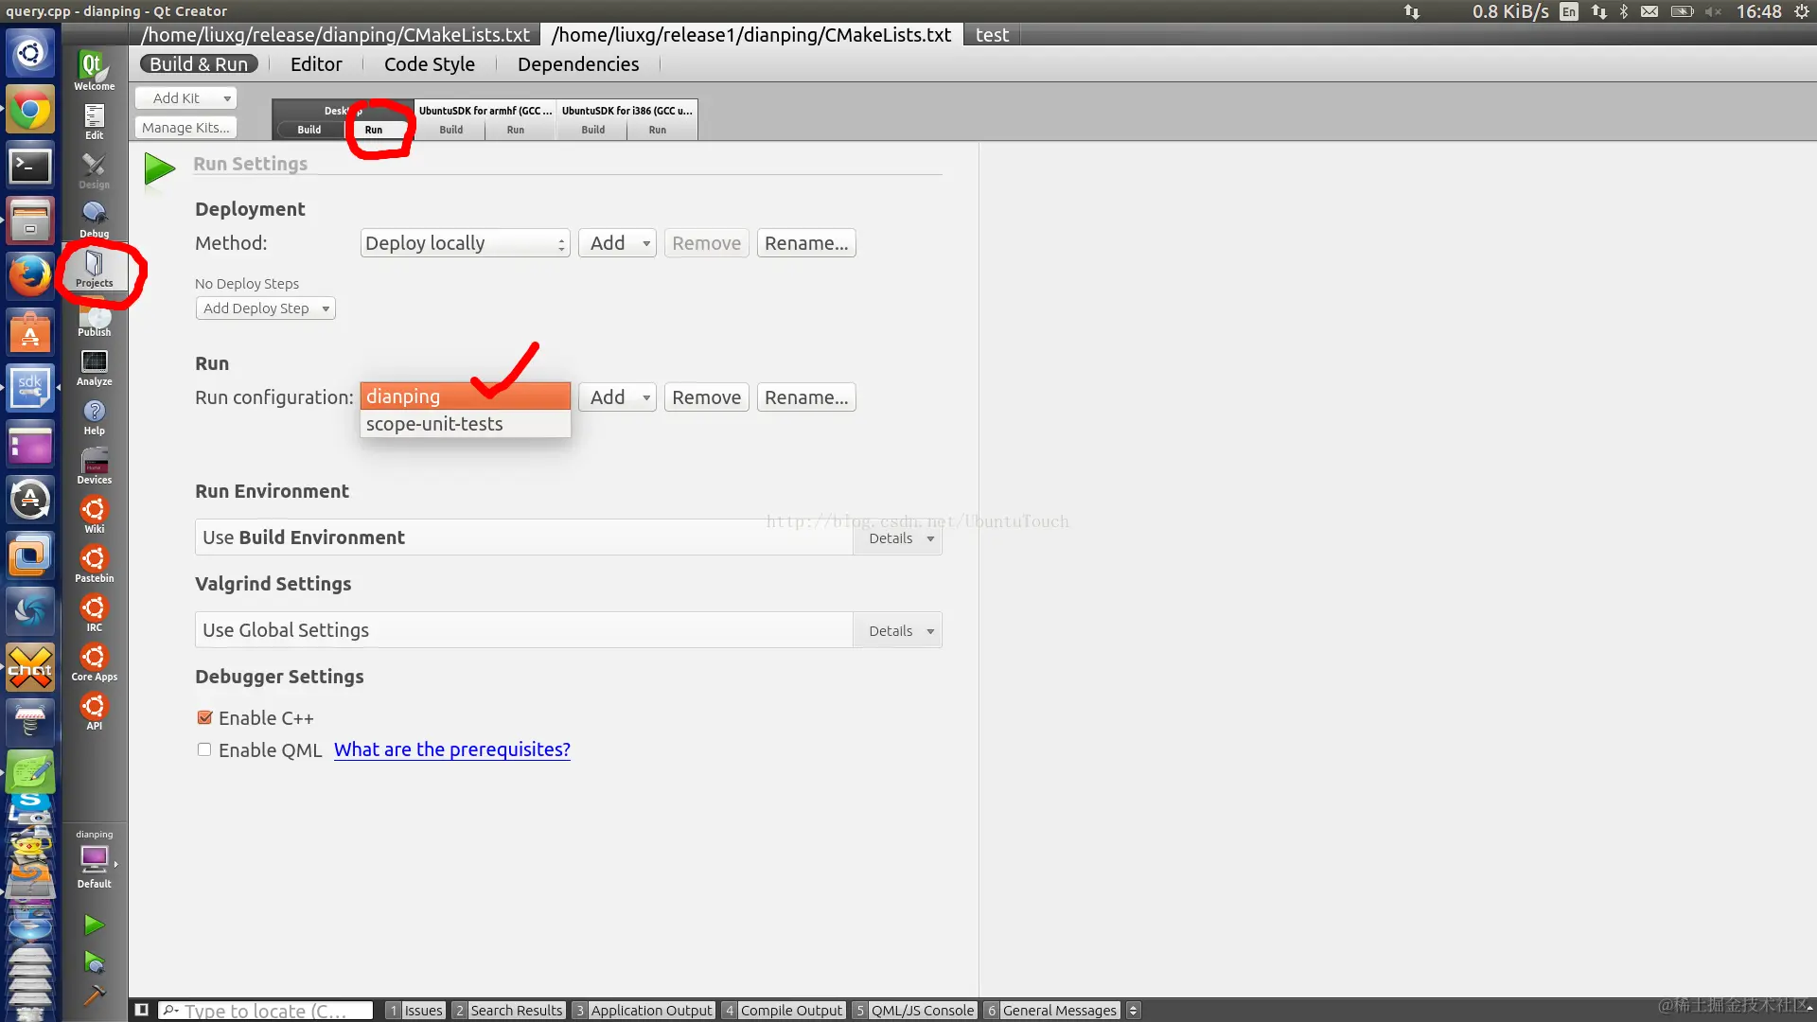Launch Firefox from the Ubuntu dock
Screen dimensions: 1817x1022
coord(30,276)
